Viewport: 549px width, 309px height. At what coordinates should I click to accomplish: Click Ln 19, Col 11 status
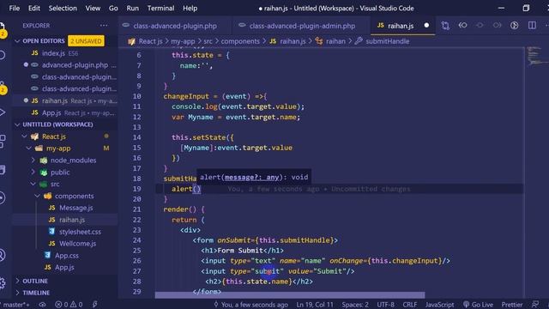[315, 305]
